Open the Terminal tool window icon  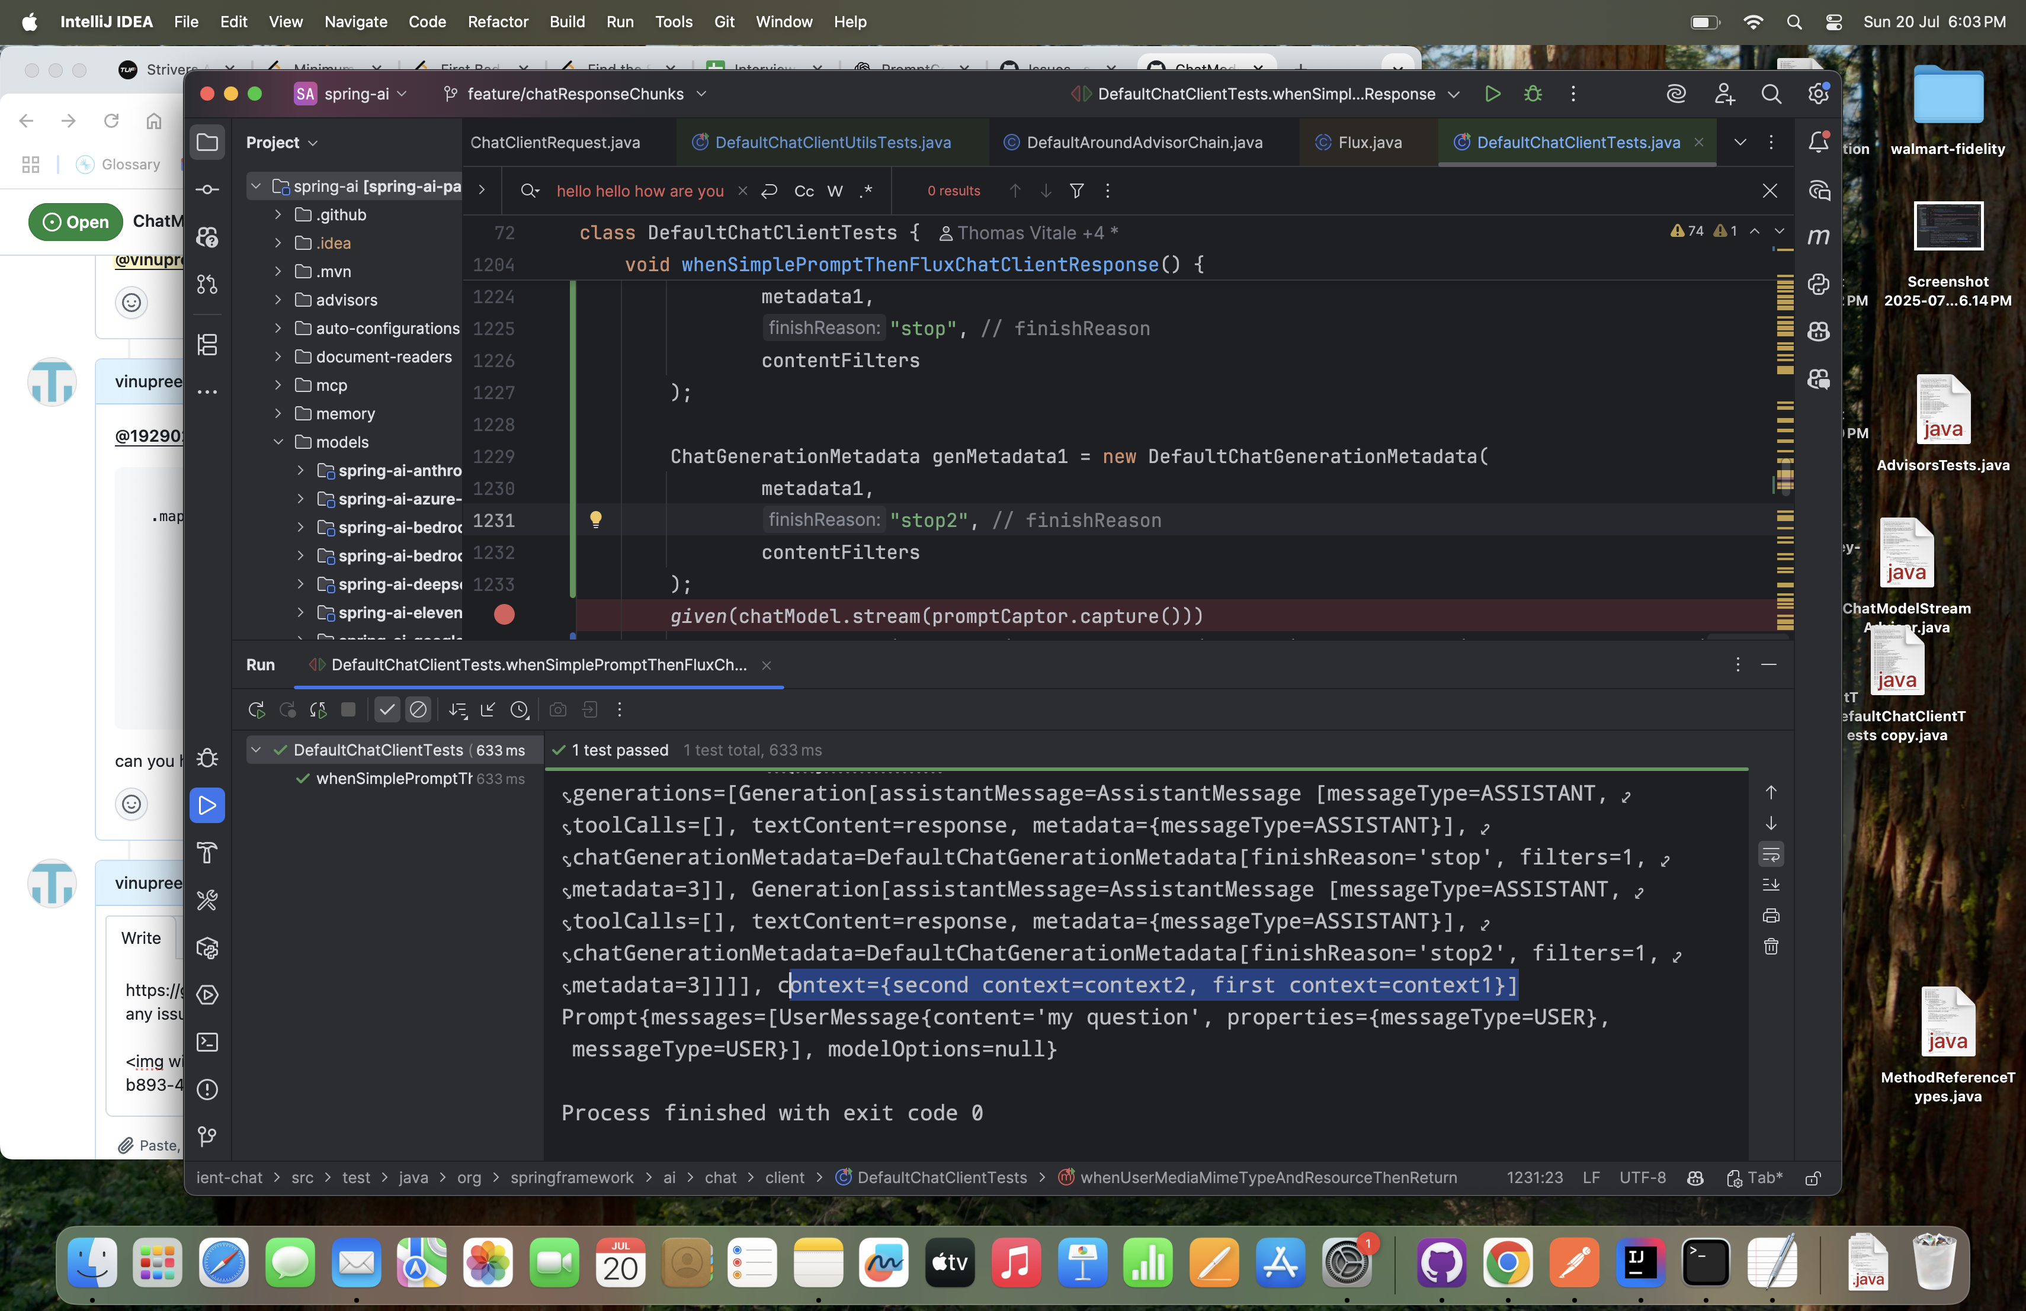(207, 1042)
